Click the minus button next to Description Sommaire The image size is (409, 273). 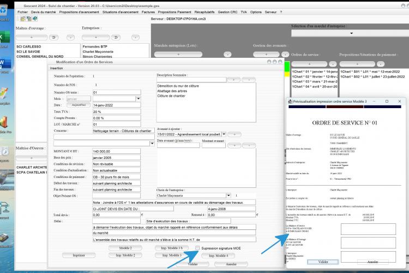[249, 80]
